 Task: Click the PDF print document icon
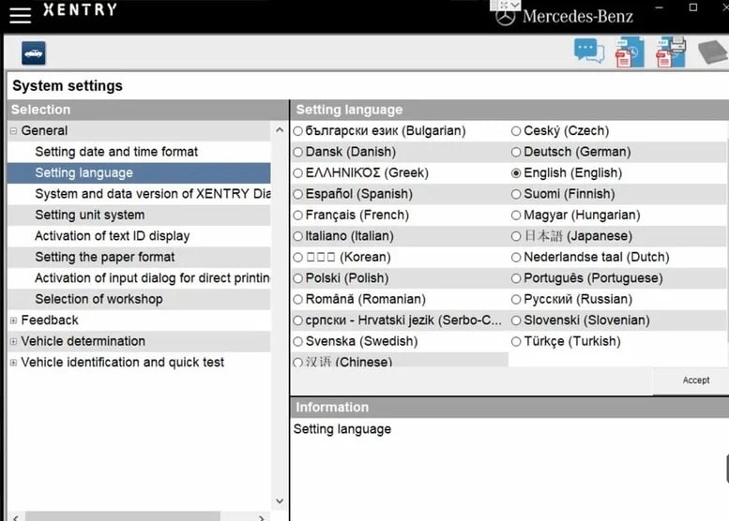671,52
